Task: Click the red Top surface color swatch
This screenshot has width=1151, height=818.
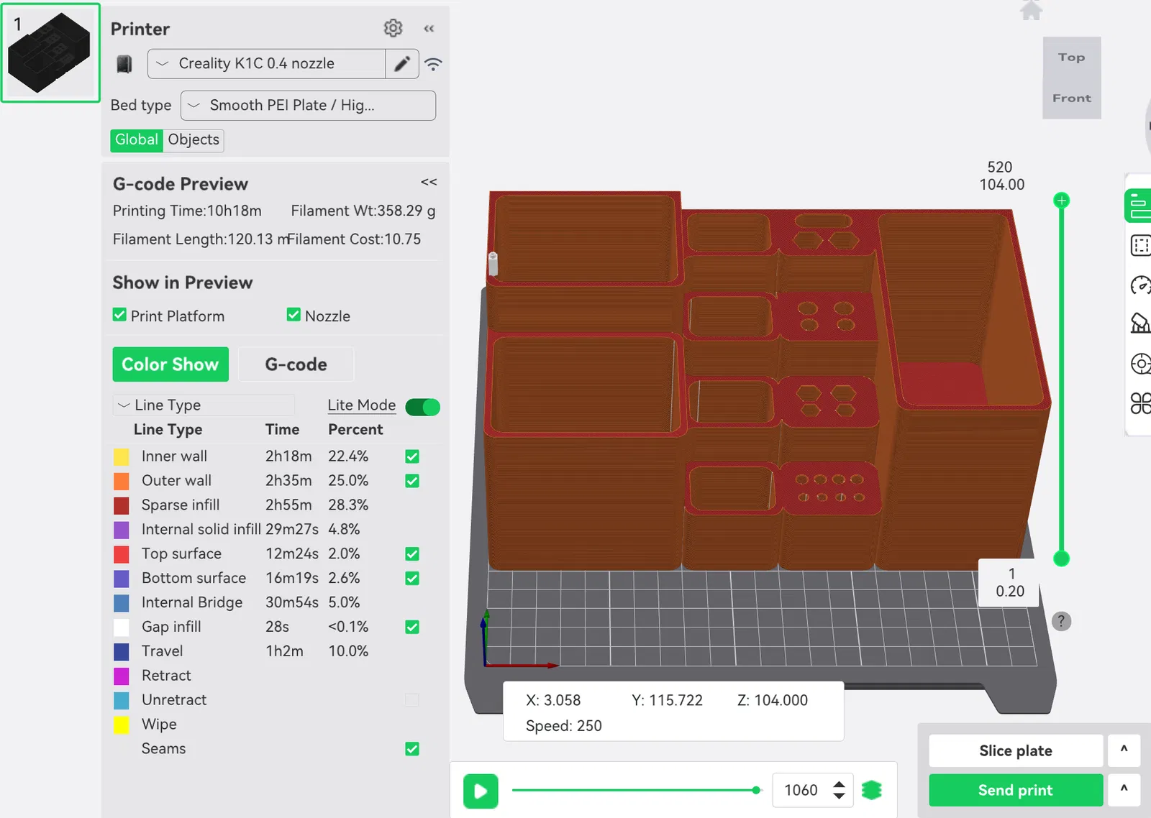Action: tap(122, 554)
